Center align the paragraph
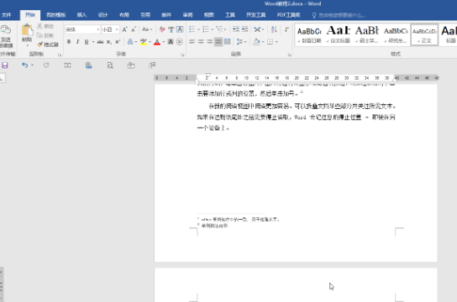This screenshot has width=457, height=302. 201,42
